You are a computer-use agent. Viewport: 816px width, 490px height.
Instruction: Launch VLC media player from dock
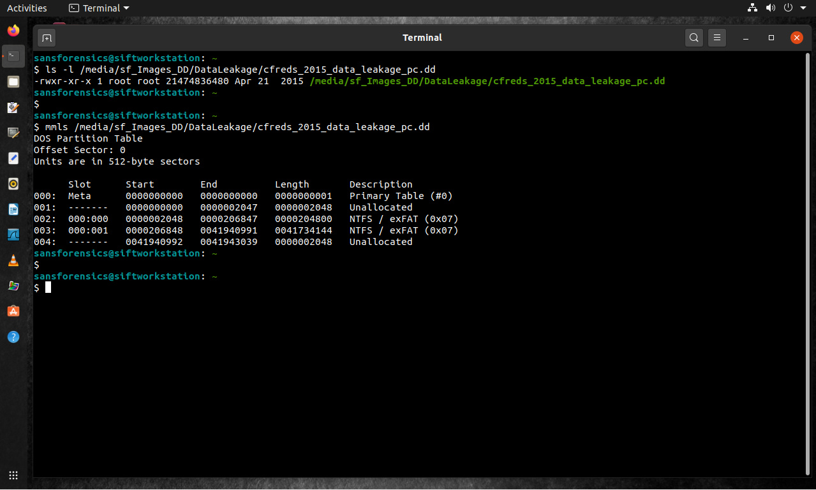[13, 260]
